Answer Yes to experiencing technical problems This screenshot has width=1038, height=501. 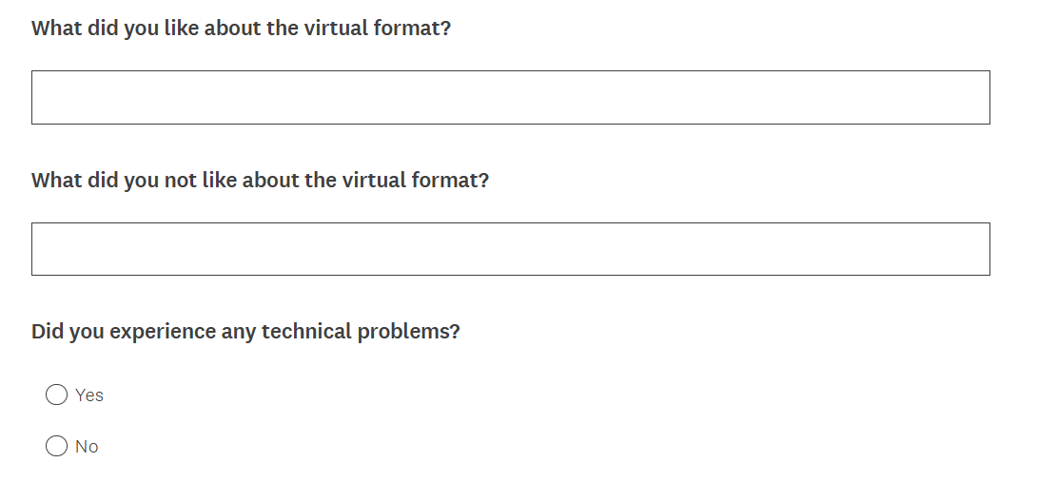[57, 395]
